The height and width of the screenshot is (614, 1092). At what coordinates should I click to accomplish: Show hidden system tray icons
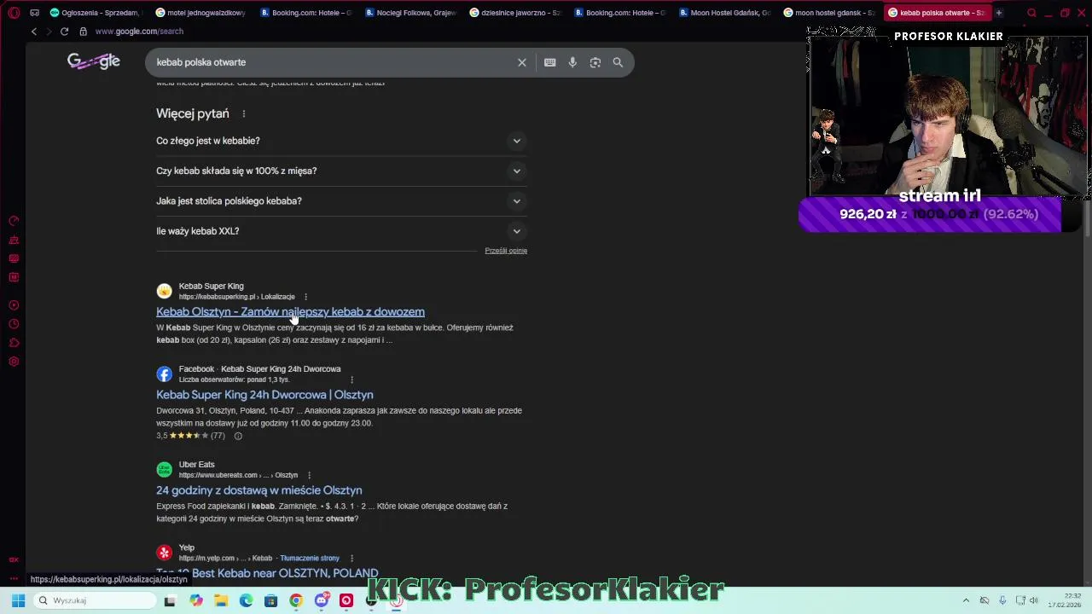click(966, 600)
